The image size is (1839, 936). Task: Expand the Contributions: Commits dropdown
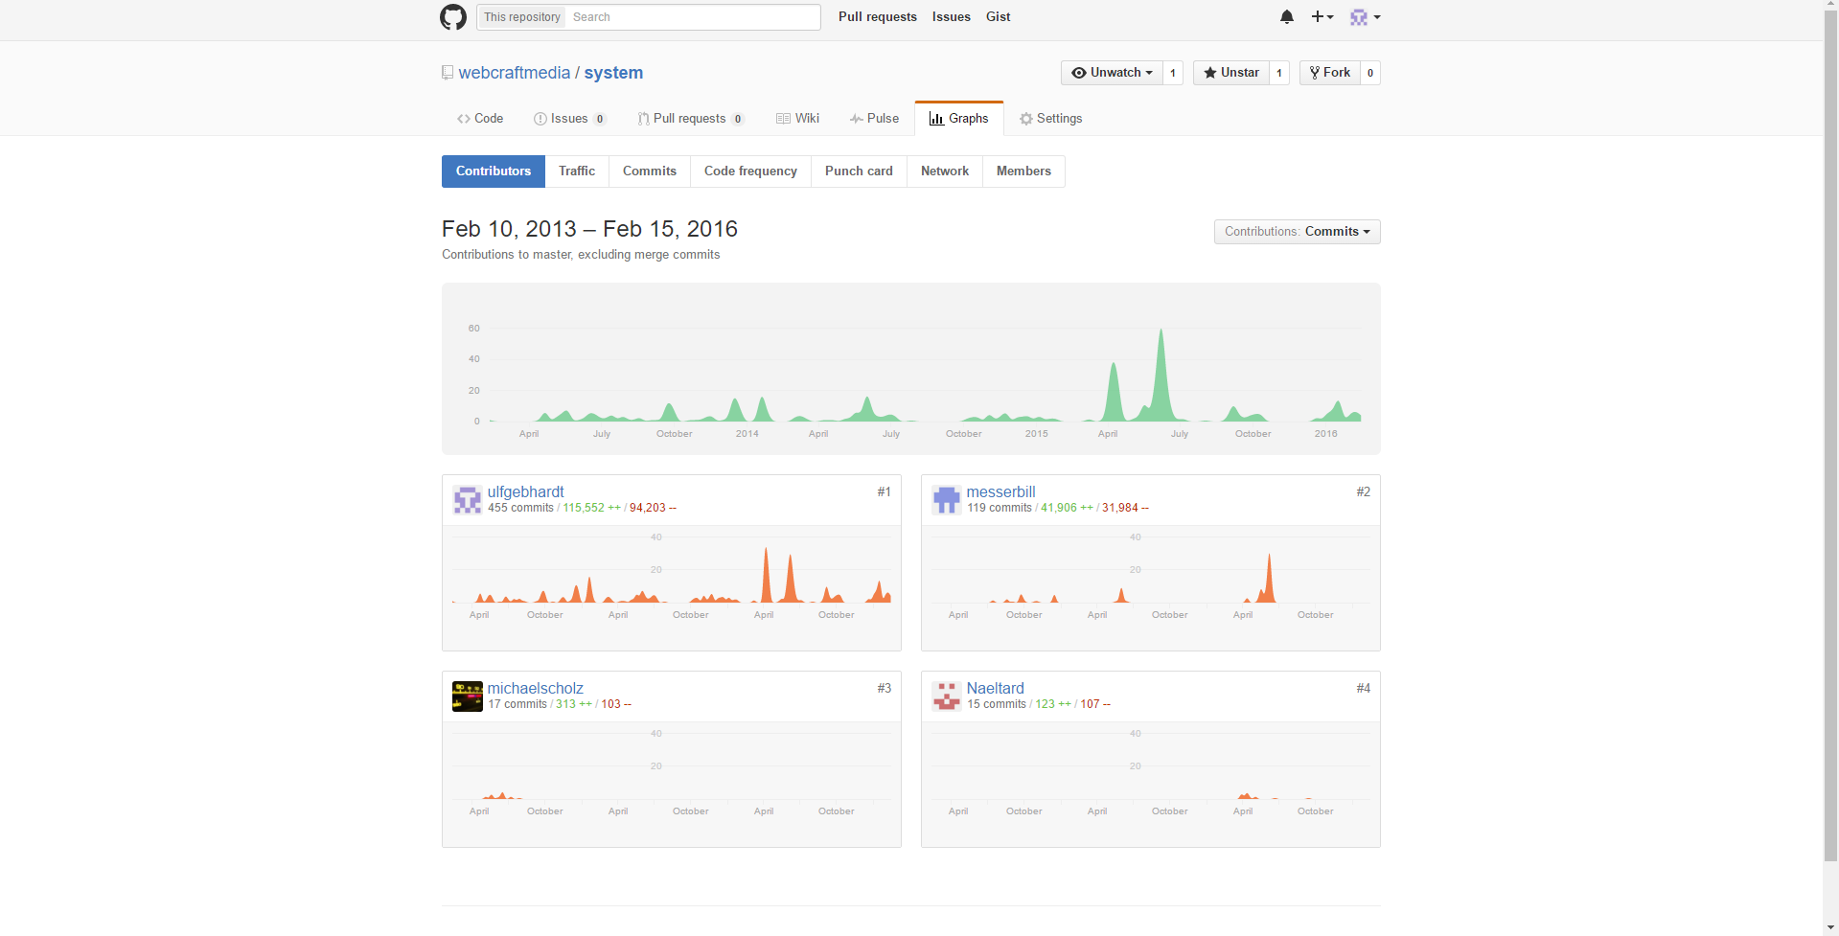tap(1297, 232)
